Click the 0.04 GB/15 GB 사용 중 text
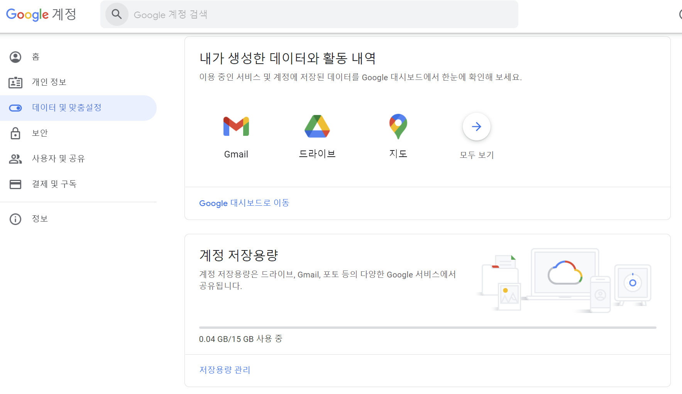The height and width of the screenshot is (394, 682). coord(241,339)
